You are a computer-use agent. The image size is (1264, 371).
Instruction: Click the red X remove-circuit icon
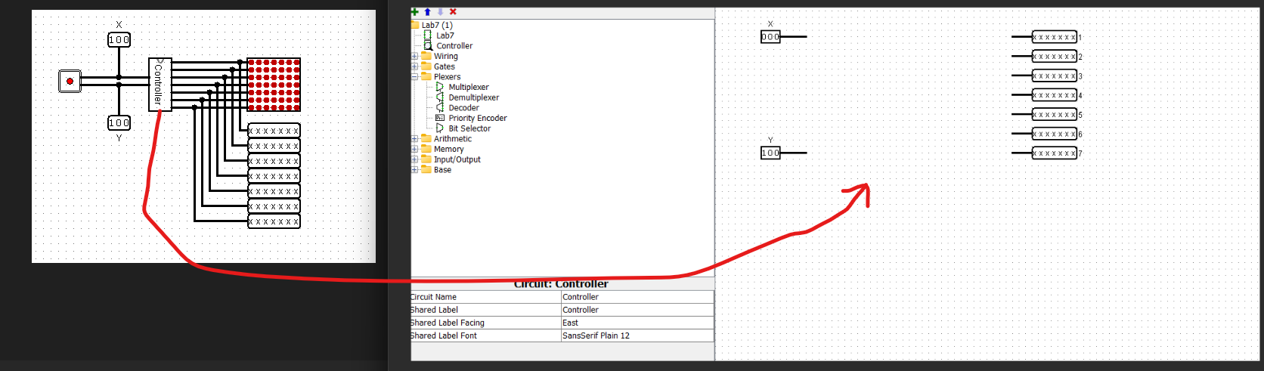pos(453,11)
